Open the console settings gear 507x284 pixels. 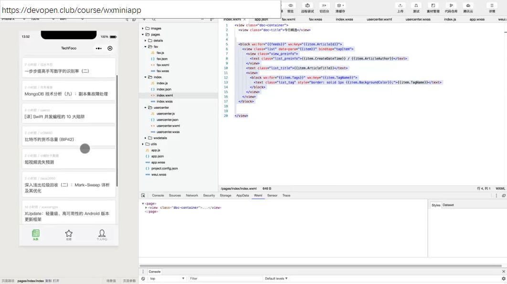coord(504,278)
